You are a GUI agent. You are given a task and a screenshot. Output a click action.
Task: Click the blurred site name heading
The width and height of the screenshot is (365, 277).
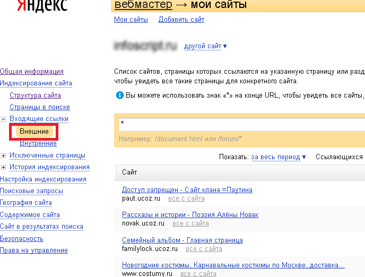tap(145, 46)
